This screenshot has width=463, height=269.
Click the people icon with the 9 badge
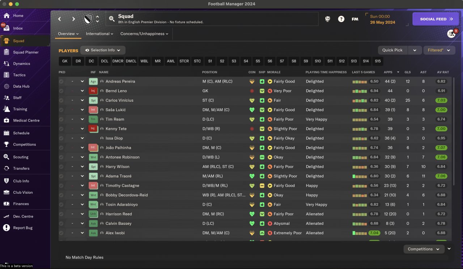[451, 34]
